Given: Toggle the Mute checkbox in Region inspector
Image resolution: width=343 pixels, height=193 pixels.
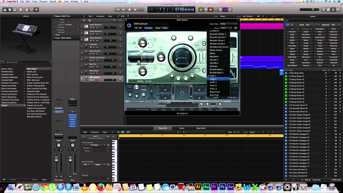Looking at the screenshot, I should tap(66, 20).
